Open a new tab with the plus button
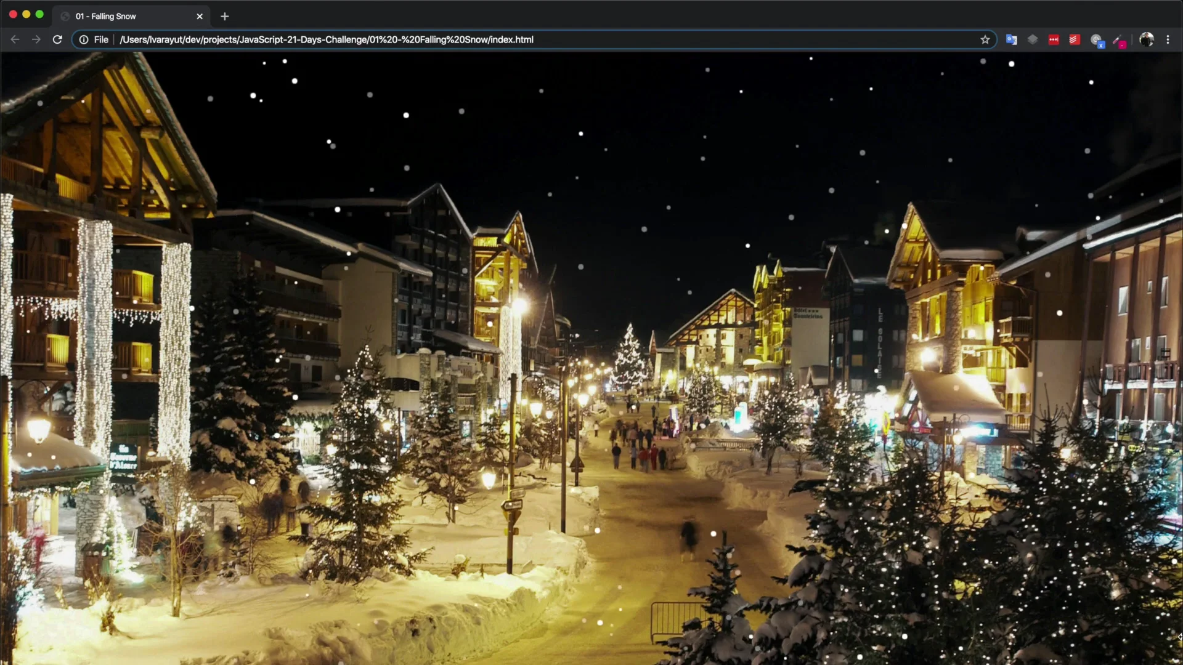 224,17
